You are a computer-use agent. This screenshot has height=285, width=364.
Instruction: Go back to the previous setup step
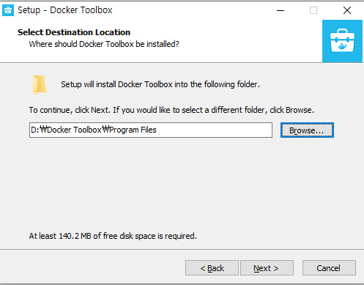point(212,268)
